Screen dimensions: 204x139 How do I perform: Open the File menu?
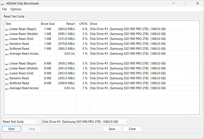click(x=4, y=9)
